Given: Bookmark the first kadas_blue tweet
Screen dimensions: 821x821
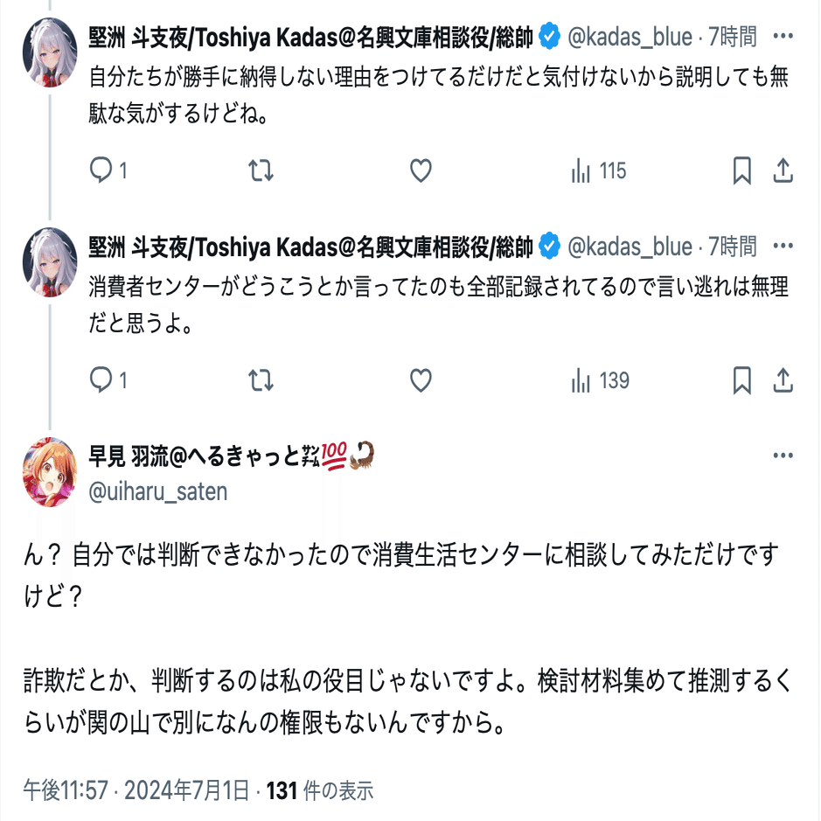Looking at the screenshot, I should coord(741,170).
